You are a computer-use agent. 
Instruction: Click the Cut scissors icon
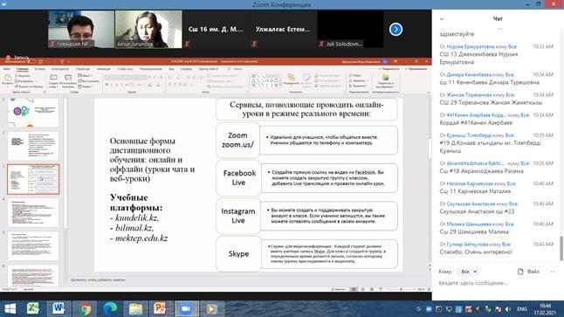point(17,76)
